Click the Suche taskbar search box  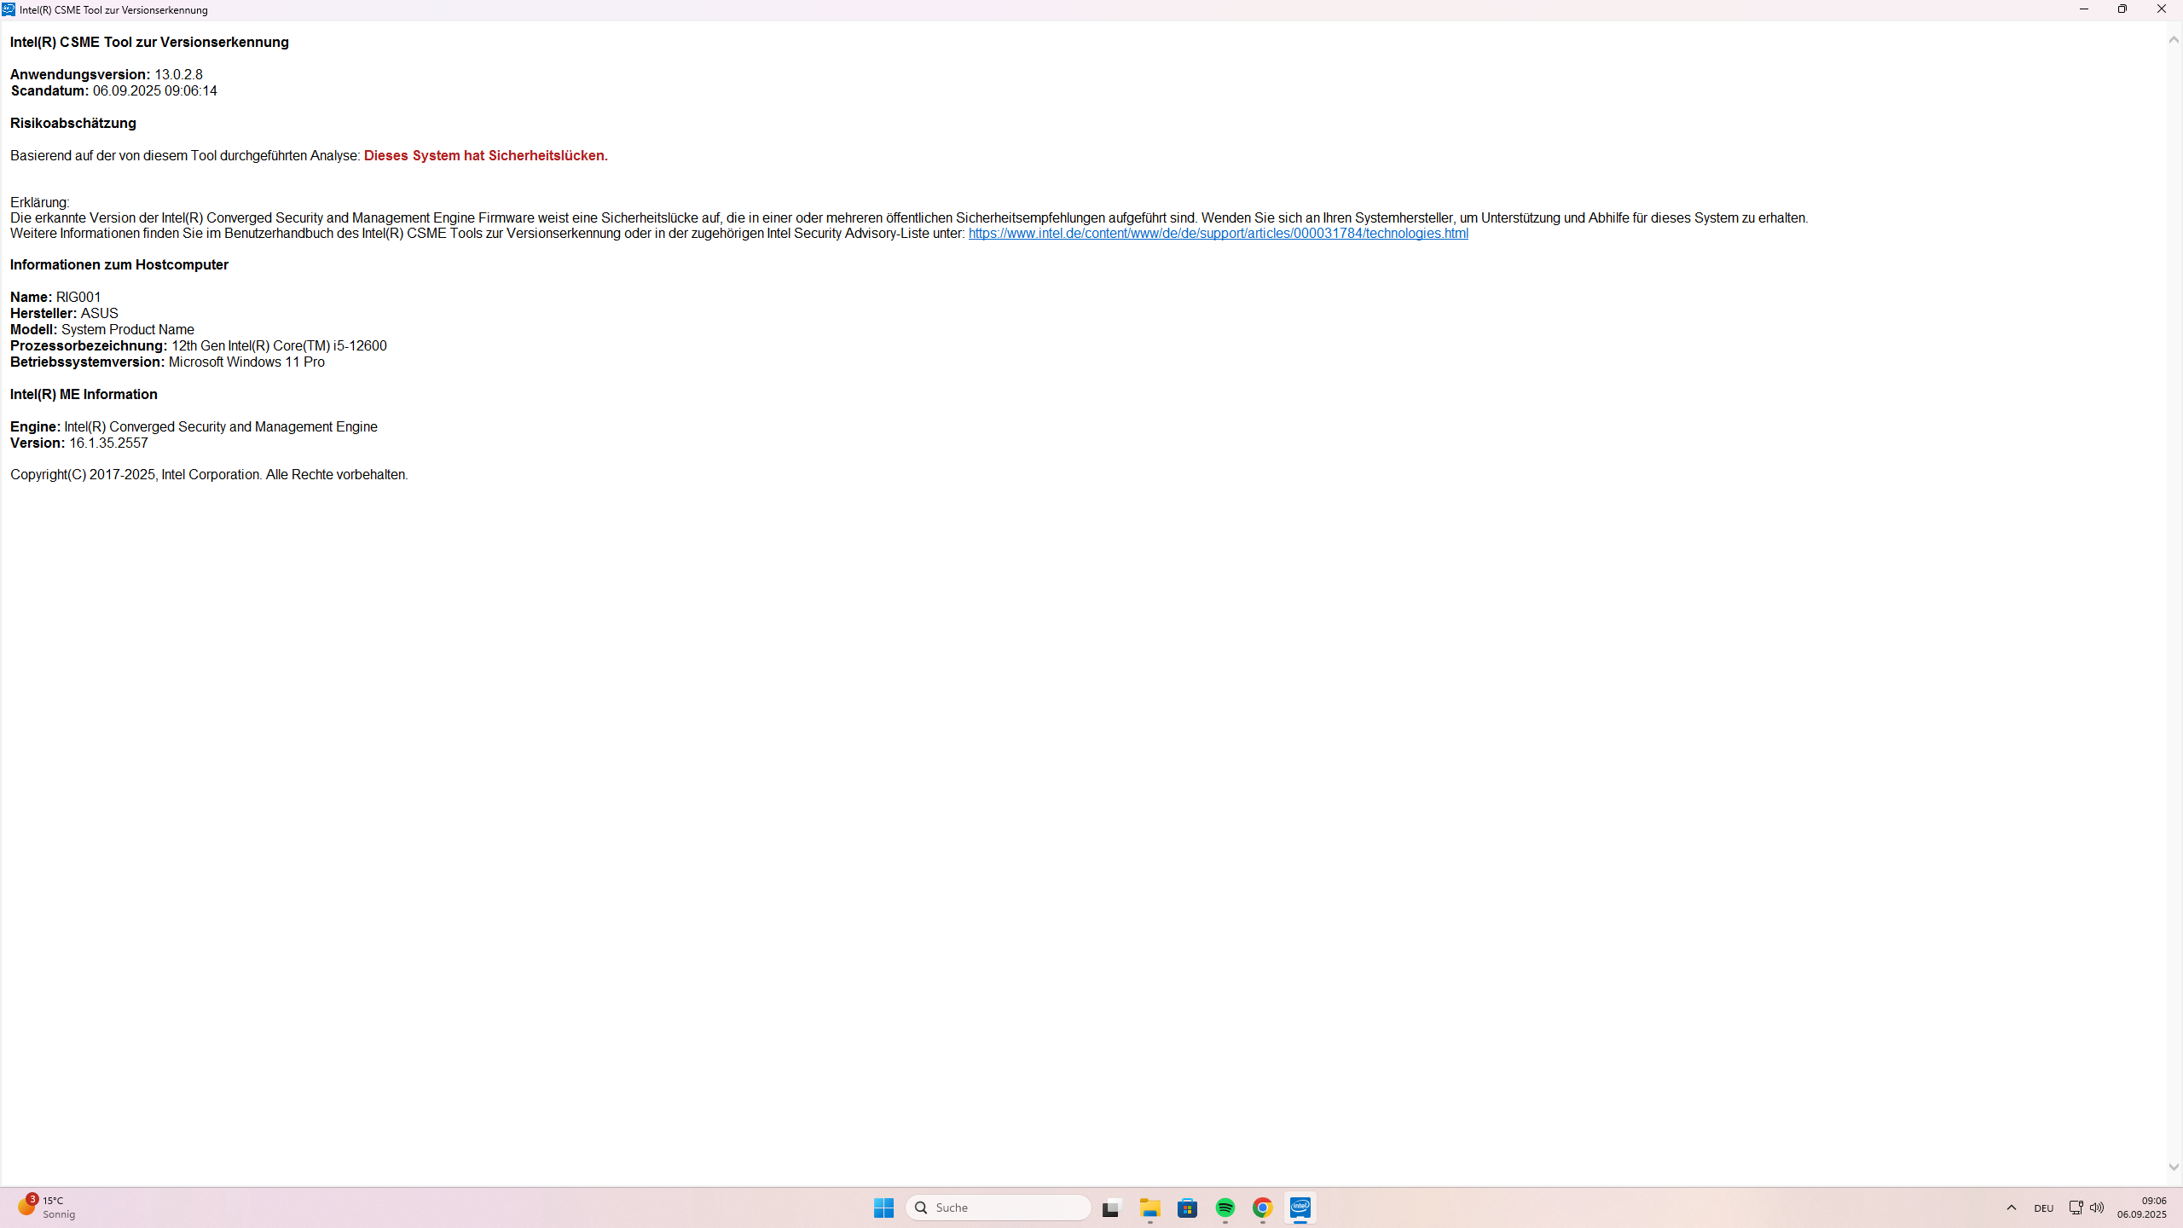pyautogui.click(x=998, y=1208)
